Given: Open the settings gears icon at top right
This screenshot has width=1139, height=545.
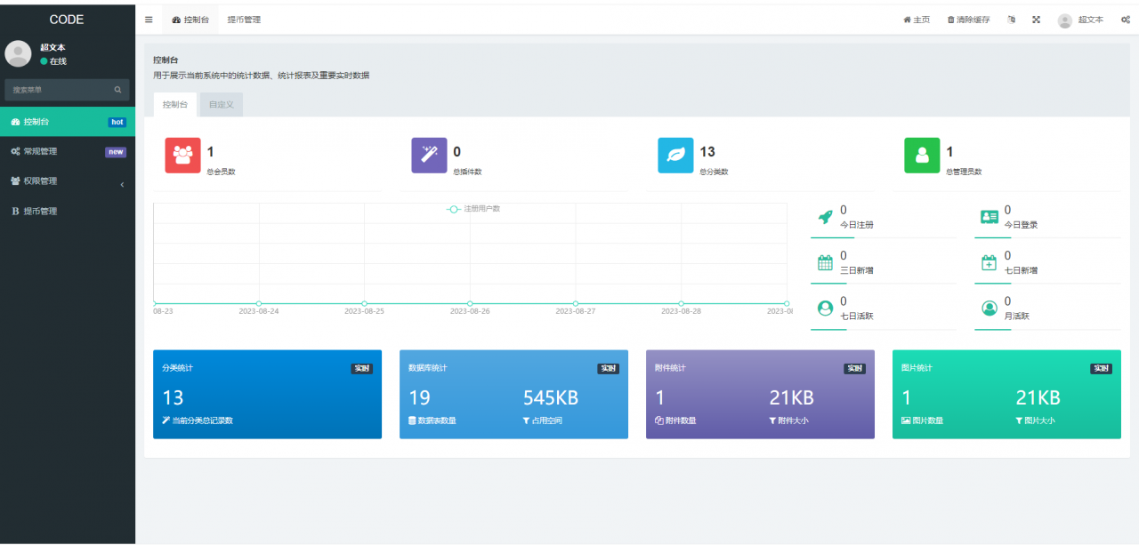Looking at the screenshot, I should point(1125,20).
